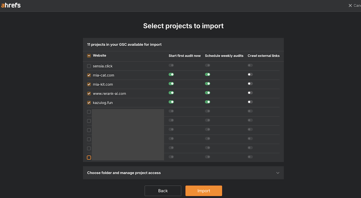The width and height of the screenshot is (361, 198).
Task: Uncheck the kazulog.fun checkbox
Action: (x=89, y=102)
